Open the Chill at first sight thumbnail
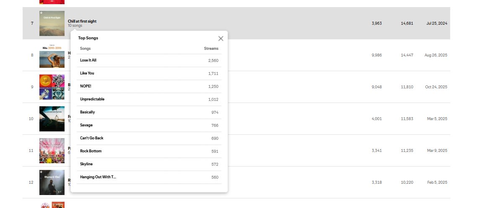Image resolution: width=503 pixels, height=208 pixels. 52,23
